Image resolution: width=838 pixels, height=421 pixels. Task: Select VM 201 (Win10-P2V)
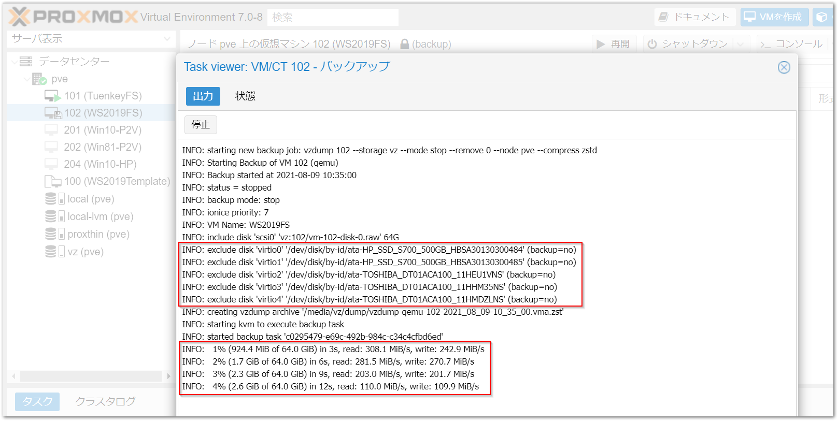[103, 130]
